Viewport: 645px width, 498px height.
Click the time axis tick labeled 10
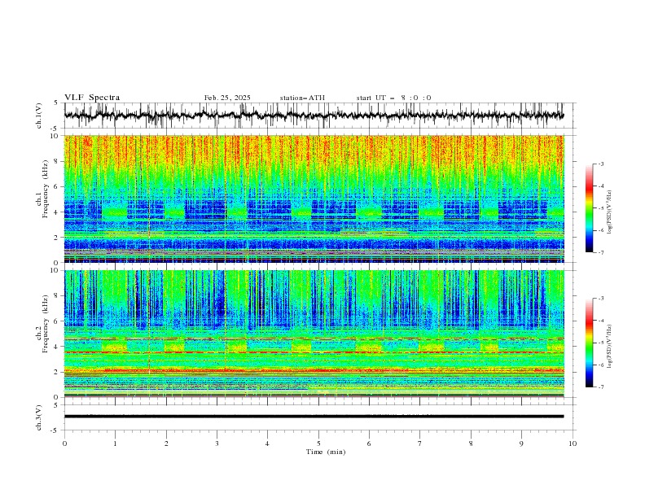point(573,443)
